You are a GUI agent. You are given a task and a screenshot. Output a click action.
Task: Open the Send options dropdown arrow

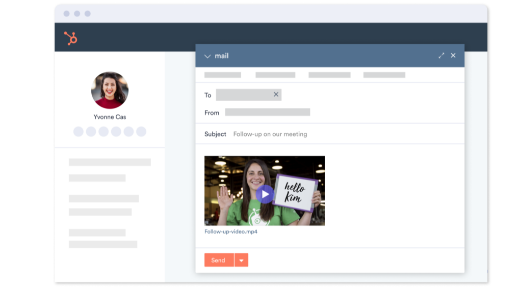point(241,260)
